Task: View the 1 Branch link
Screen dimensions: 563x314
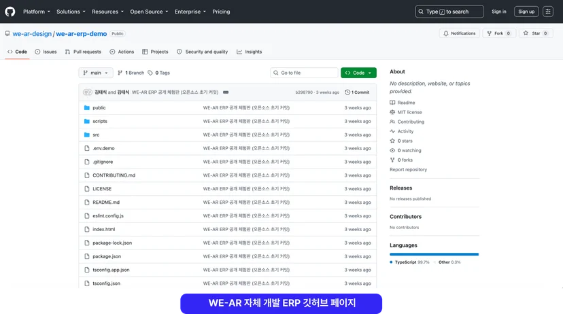Action: click(131, 73)
